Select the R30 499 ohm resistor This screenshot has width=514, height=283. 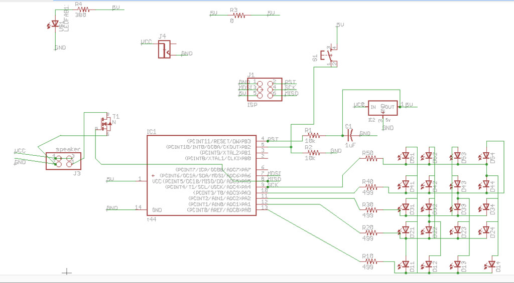coord(371,210)
